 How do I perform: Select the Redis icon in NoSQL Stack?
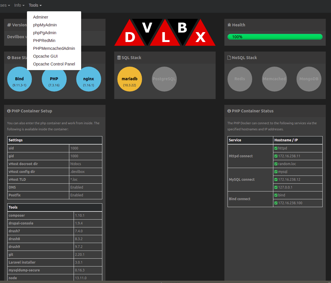pos(240,79)
